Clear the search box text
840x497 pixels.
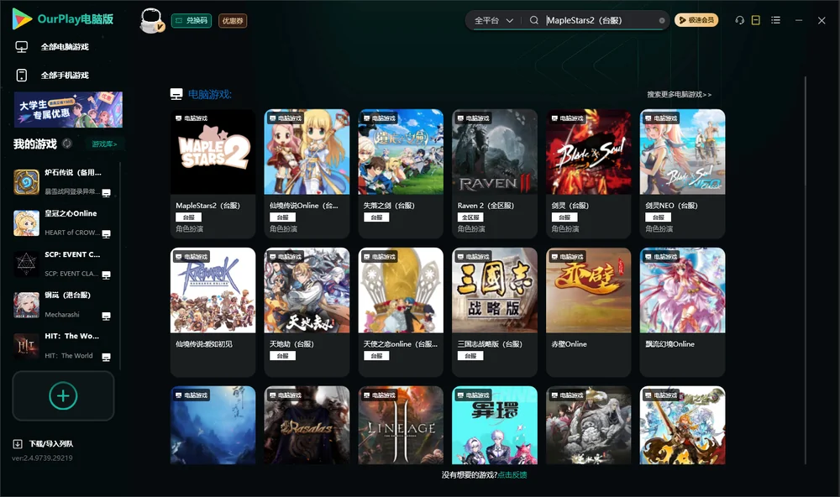[x=662, y=20]
